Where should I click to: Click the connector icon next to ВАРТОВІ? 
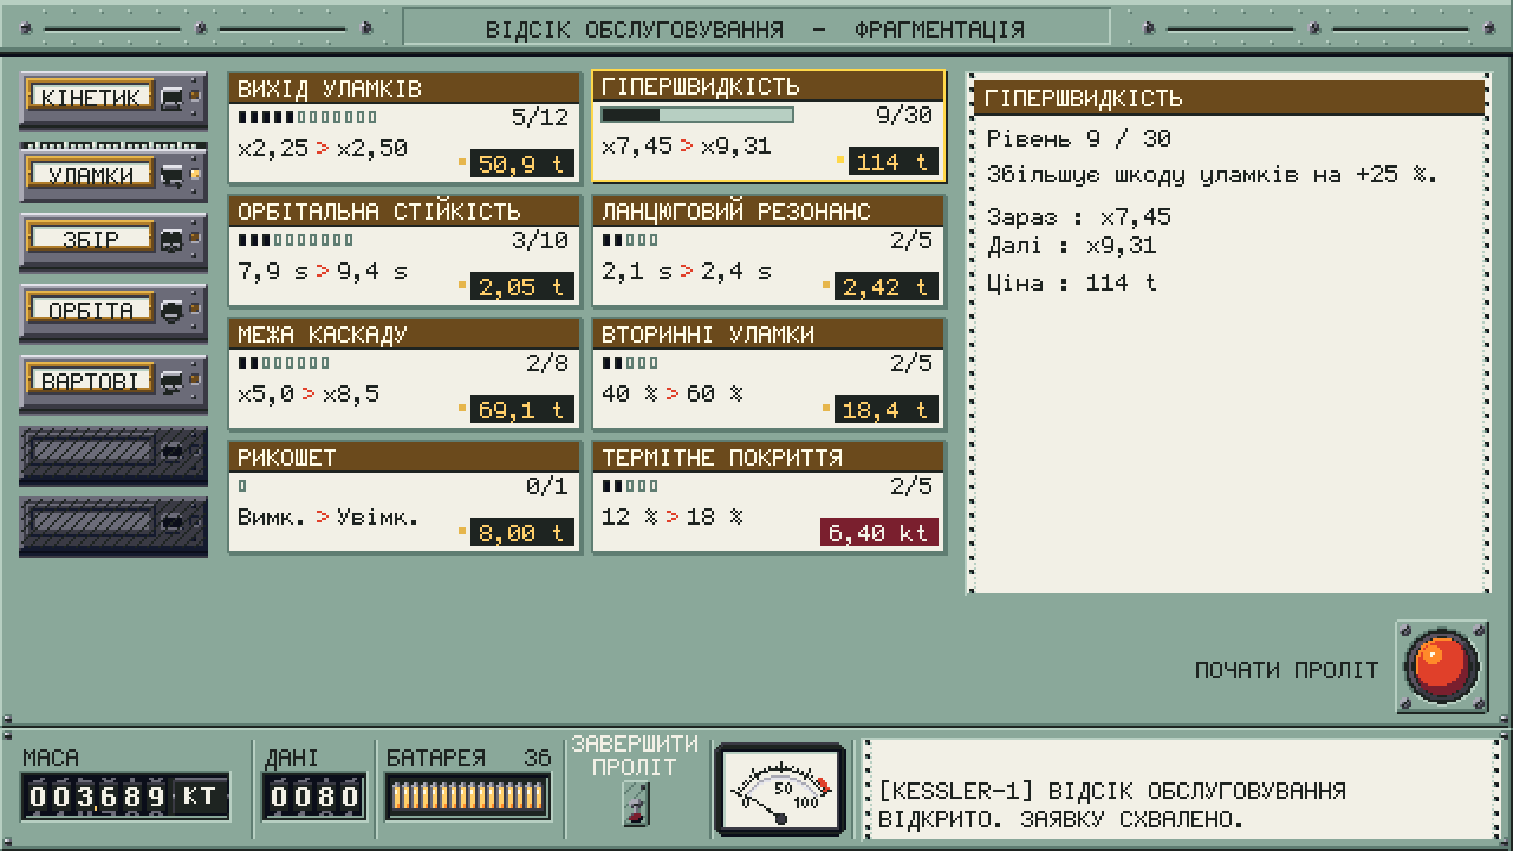172,382
